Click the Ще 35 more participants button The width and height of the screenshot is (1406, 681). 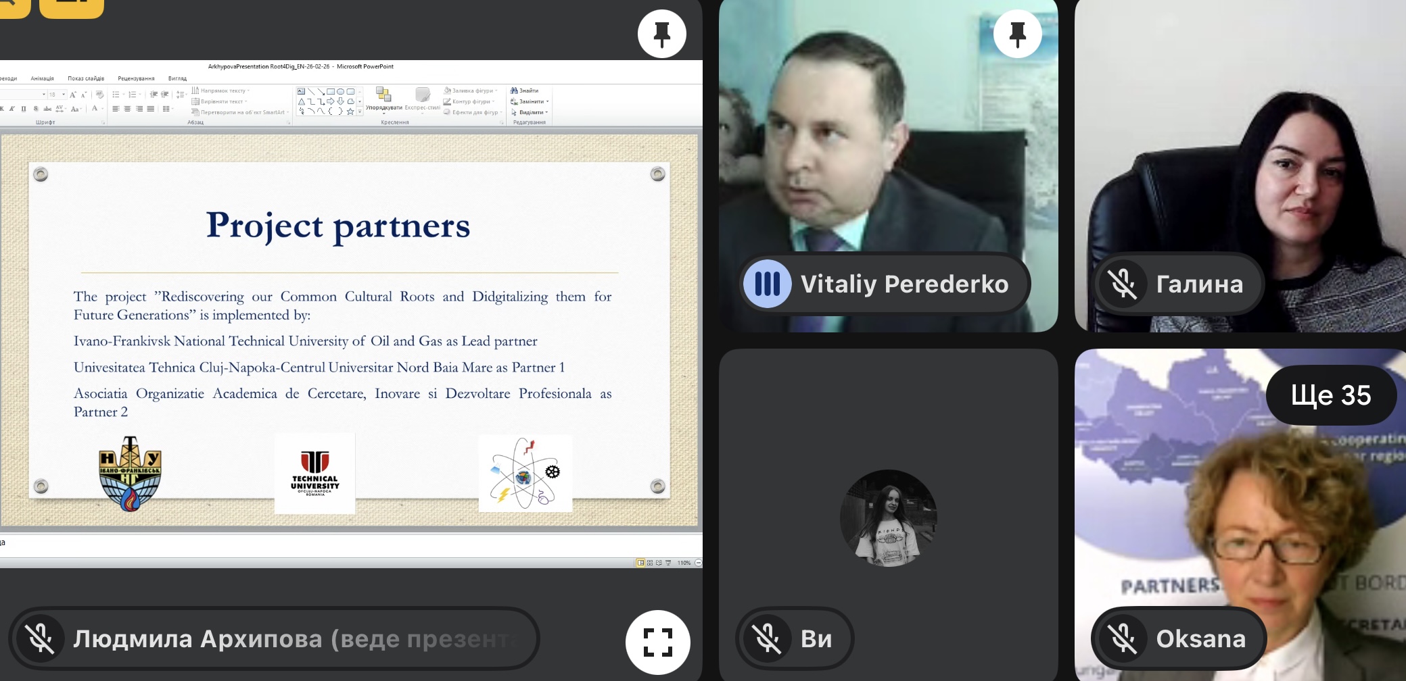tap(1330, 395)
